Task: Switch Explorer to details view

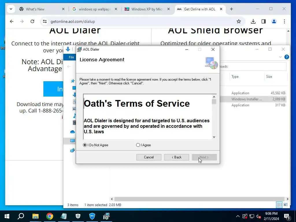Action: (280, 205)
